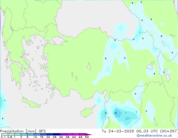This screenshot has width=178, height=138.
Task: Click the legend value '15'
Action: click(x=42, y=137)
